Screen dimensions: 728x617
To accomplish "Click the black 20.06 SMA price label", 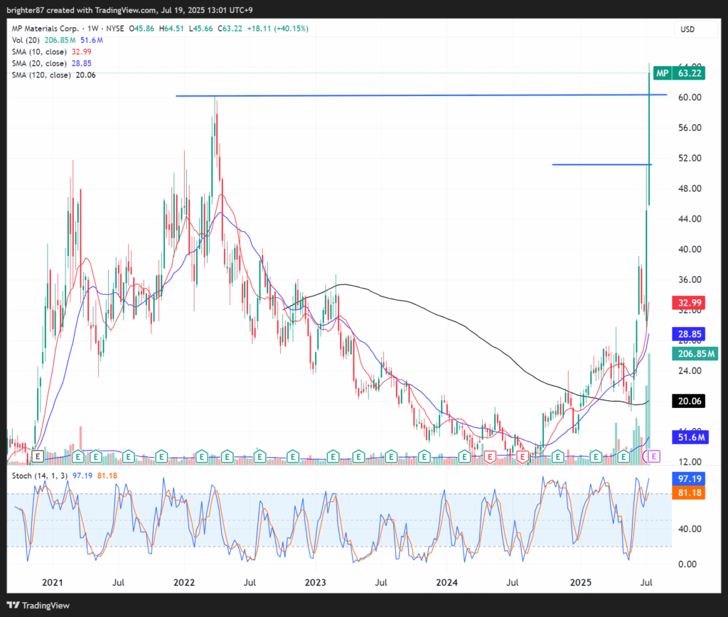I will tap(690, 401).
